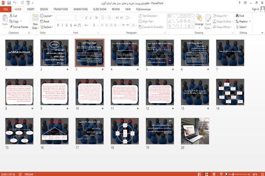Click Sign in link
This screenshot has width=265, height=176.
[x=255, y=9]
